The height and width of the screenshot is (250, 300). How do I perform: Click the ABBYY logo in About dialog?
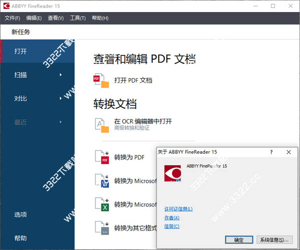click(x=172, y=173)
